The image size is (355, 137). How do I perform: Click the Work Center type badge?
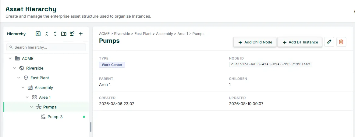click(x=112, y=65)
